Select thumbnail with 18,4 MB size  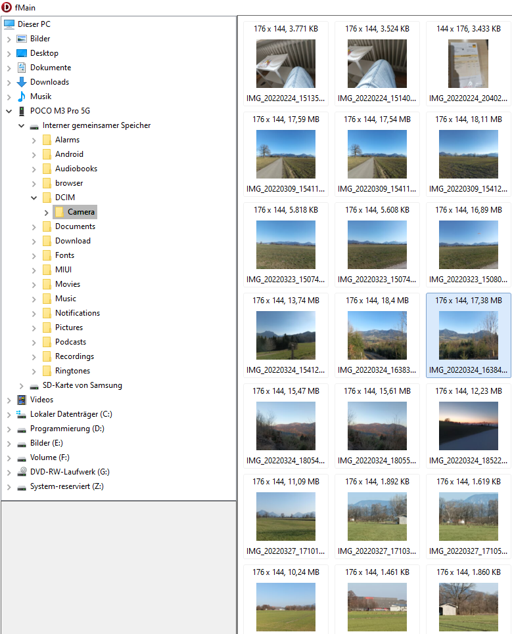[x=377, y=335]
